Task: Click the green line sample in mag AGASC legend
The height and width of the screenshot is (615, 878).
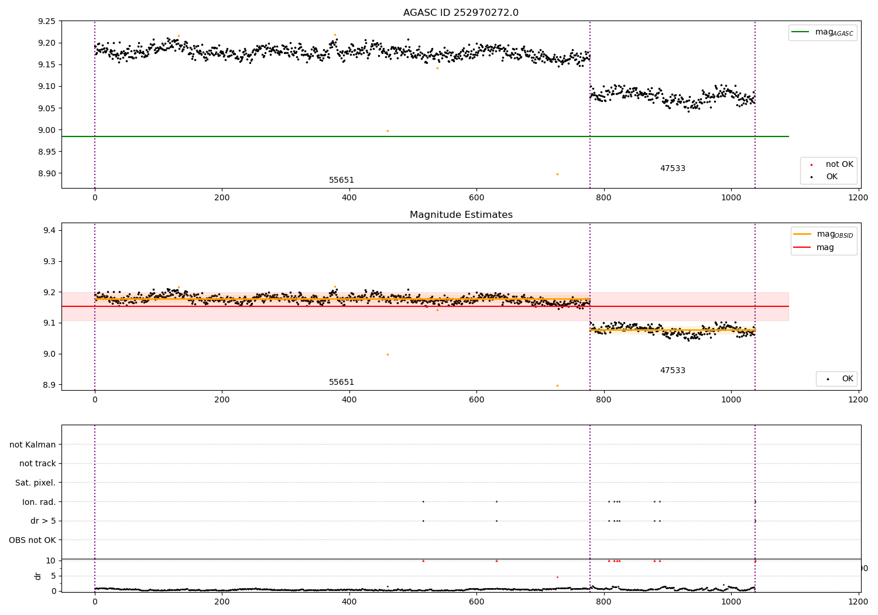Action: point(800,32)
